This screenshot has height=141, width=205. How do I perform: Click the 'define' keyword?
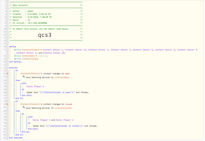point(13,47)
